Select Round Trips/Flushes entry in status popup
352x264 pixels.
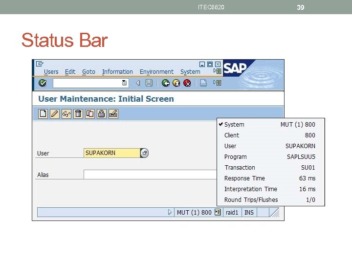point(271,200)
